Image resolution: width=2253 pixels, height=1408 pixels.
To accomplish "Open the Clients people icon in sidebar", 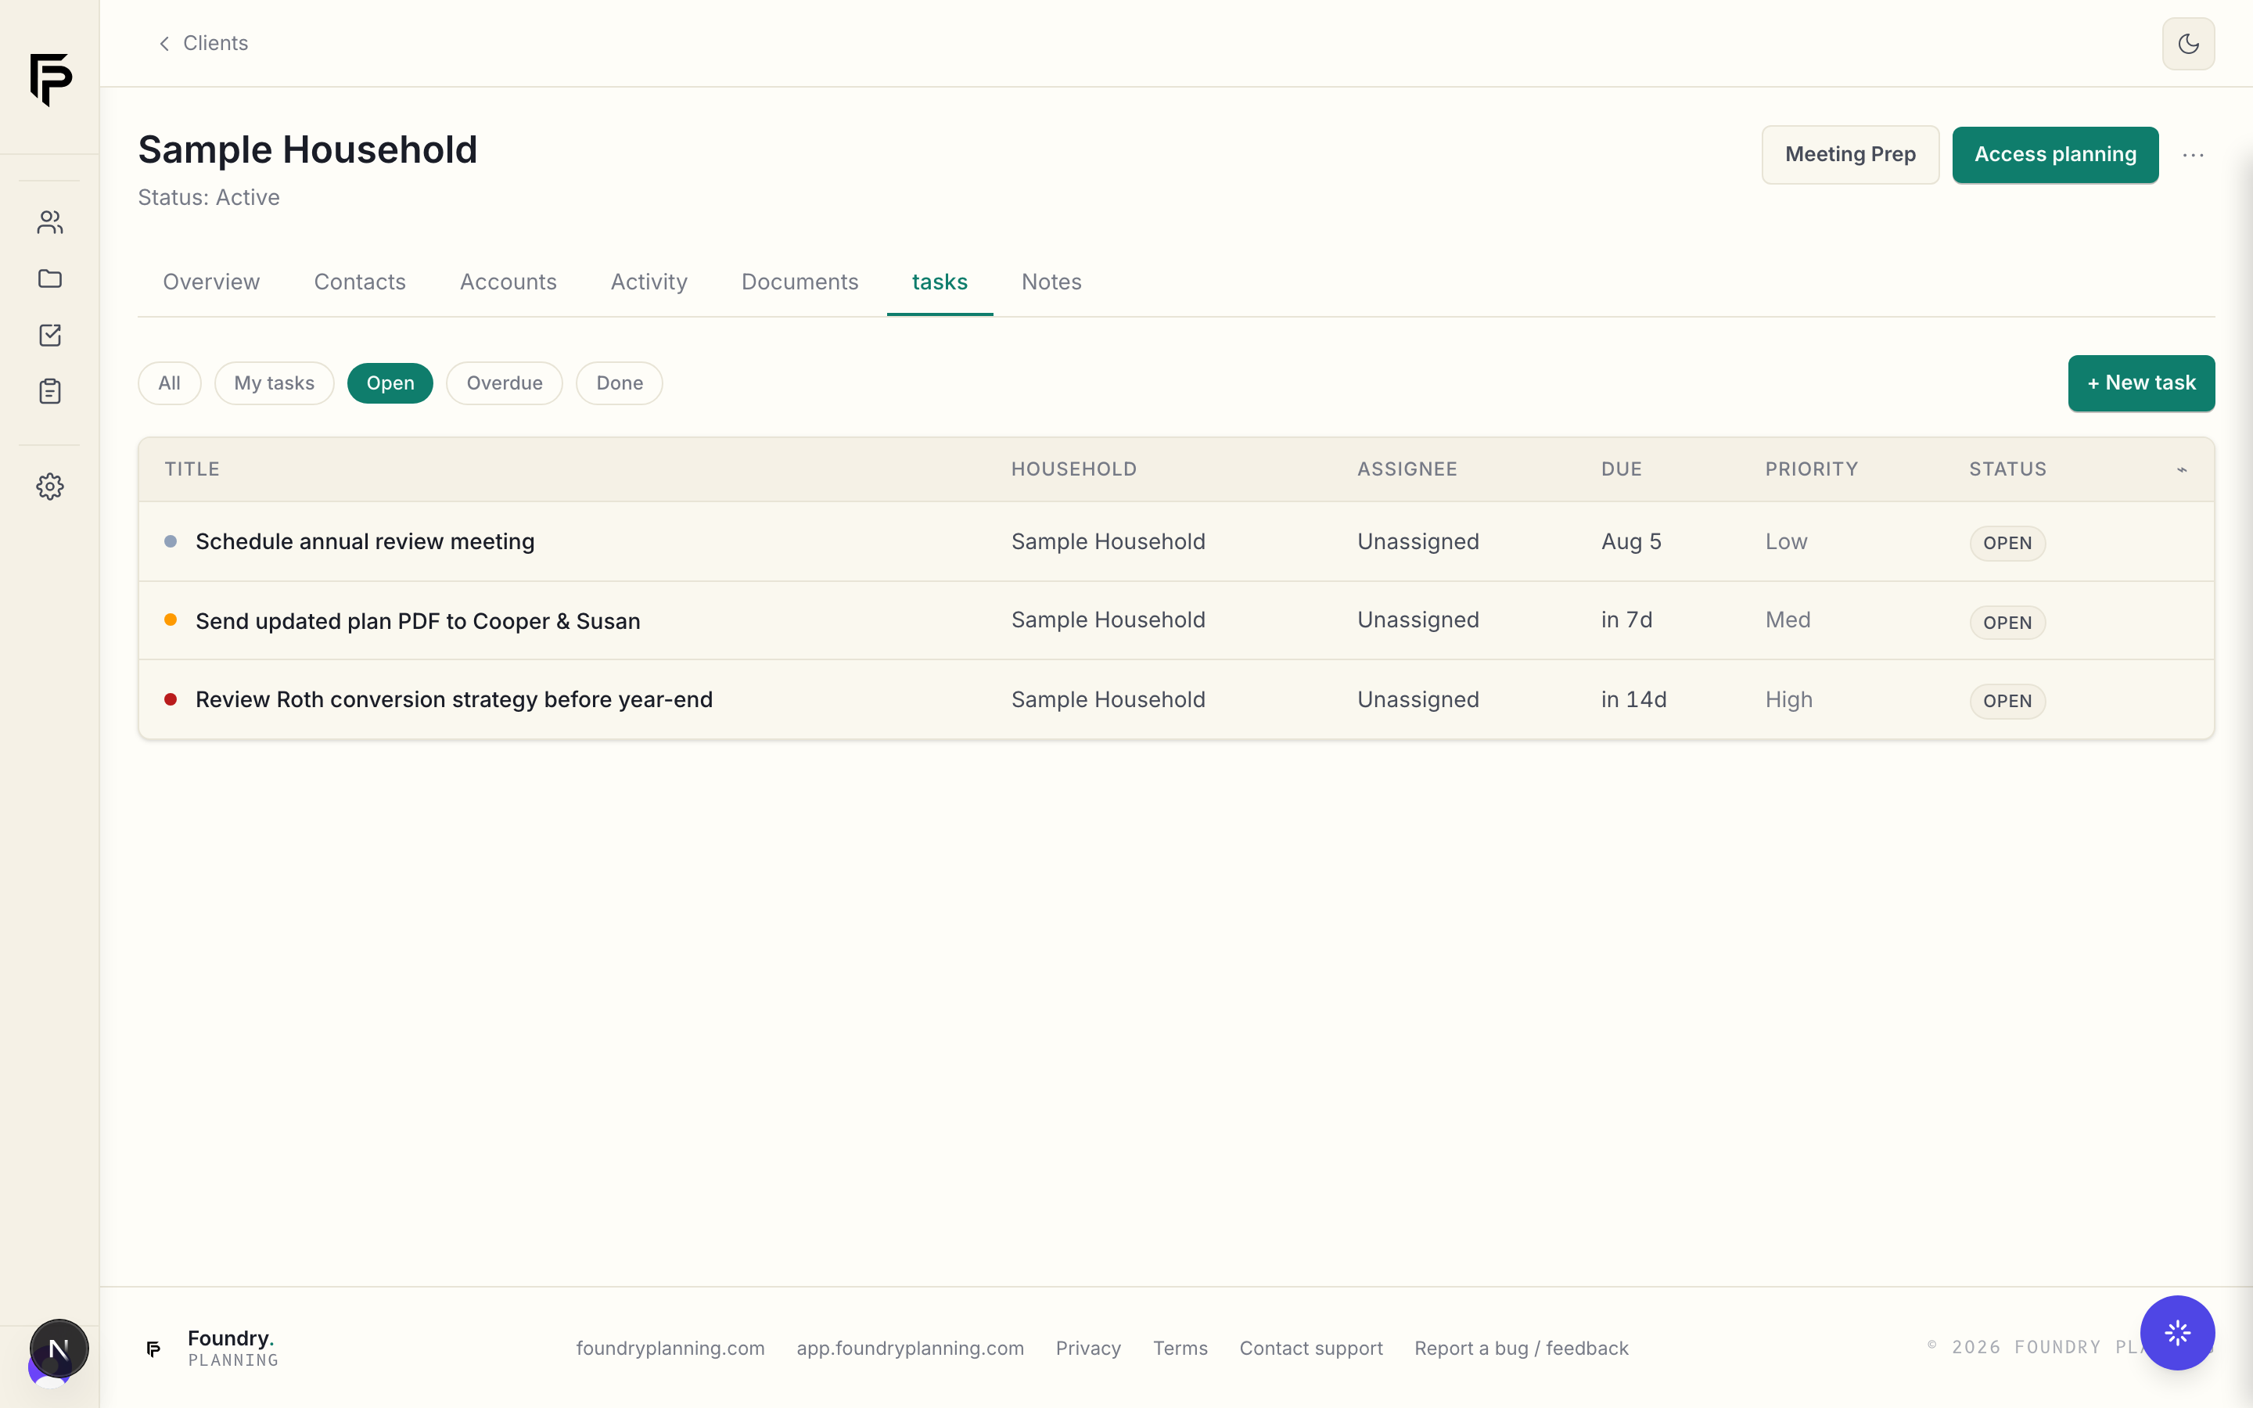I will click(50, 221).
